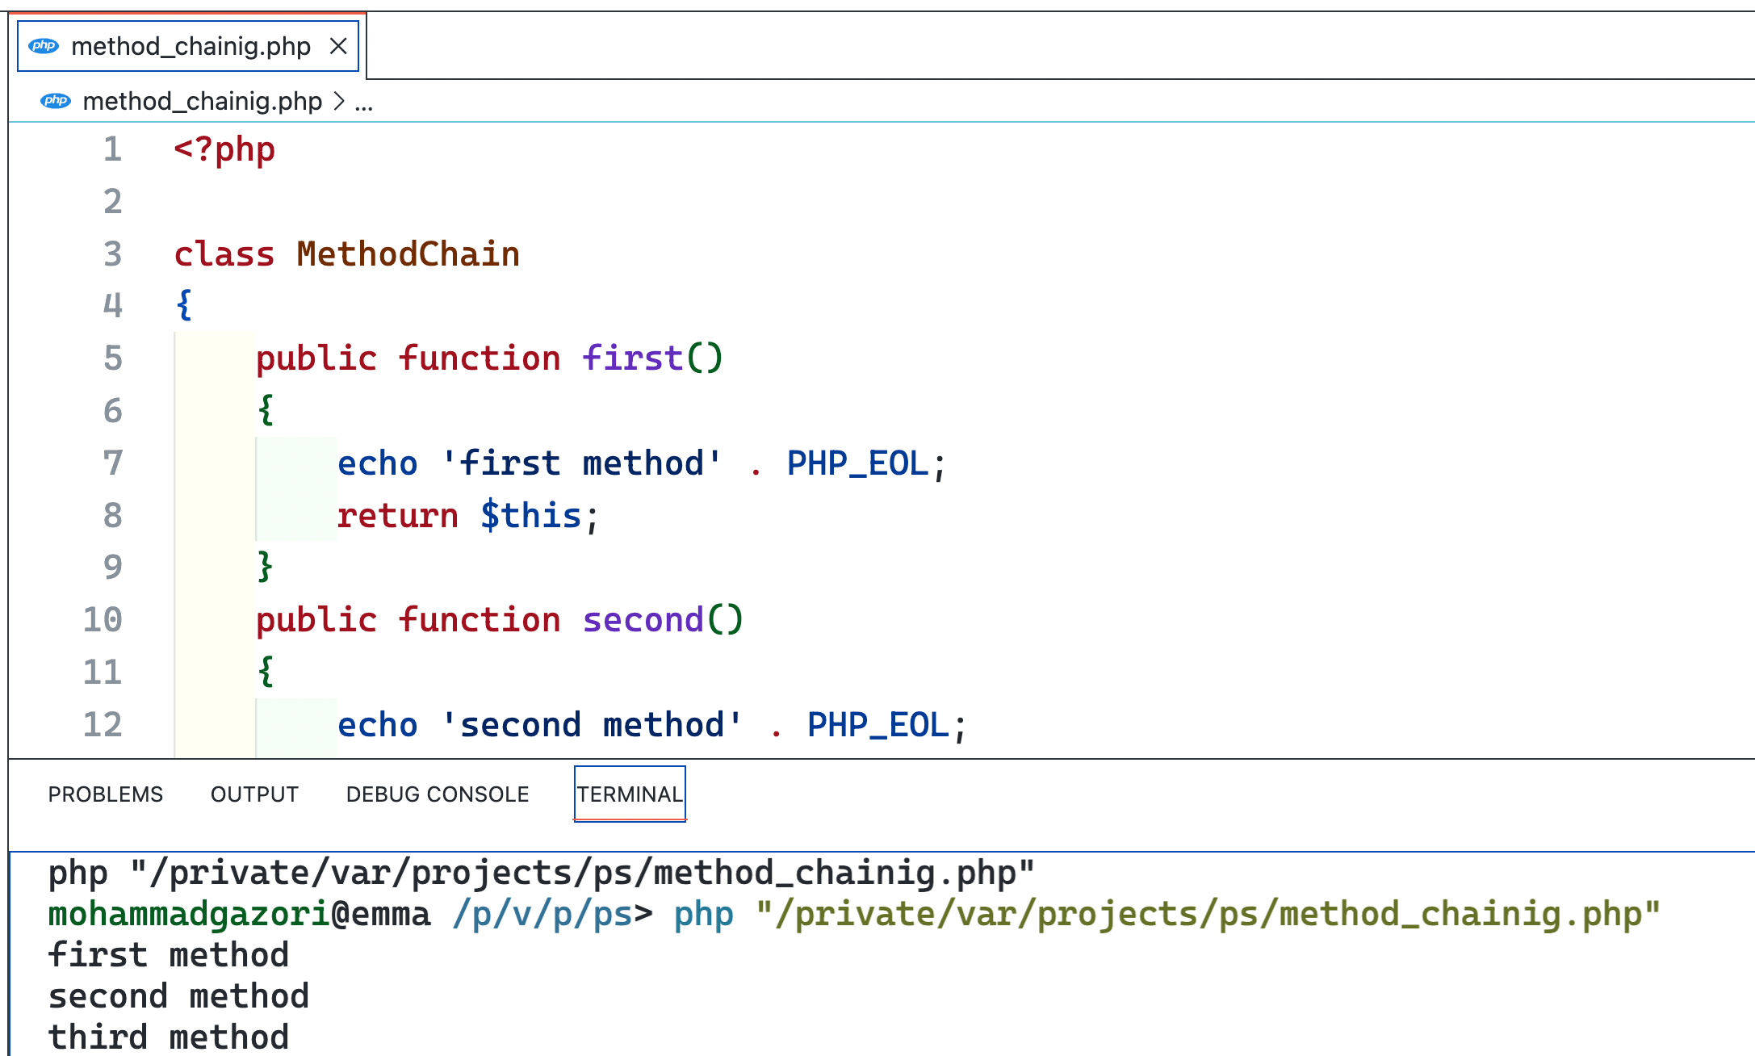Click the 'first' function name

633,358
